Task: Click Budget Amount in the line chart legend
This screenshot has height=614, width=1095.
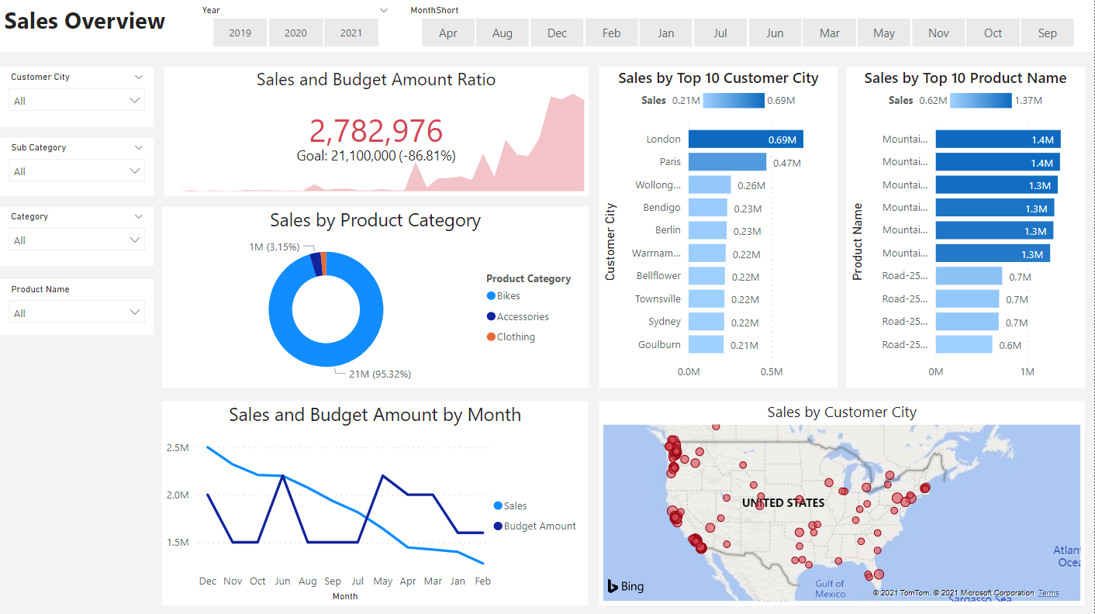Action: [534, 526]
